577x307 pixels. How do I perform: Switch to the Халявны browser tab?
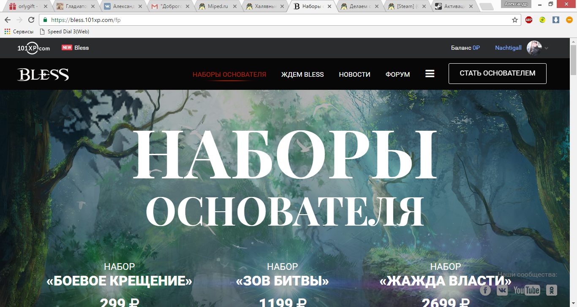click(x=264, y=6)
